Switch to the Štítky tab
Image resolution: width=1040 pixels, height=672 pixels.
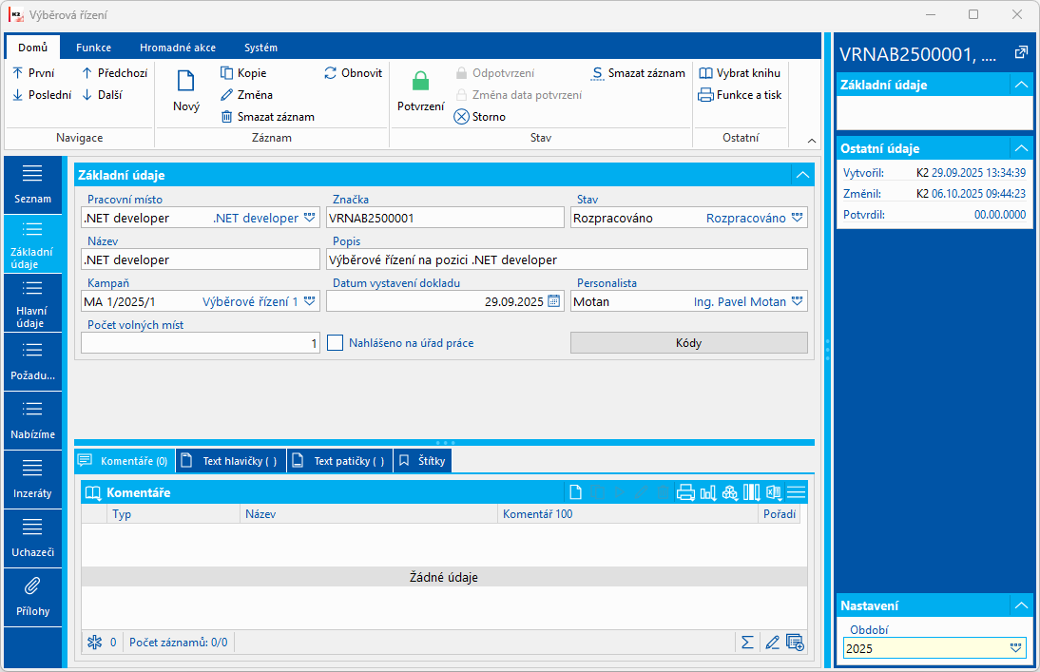click(422, 461)
